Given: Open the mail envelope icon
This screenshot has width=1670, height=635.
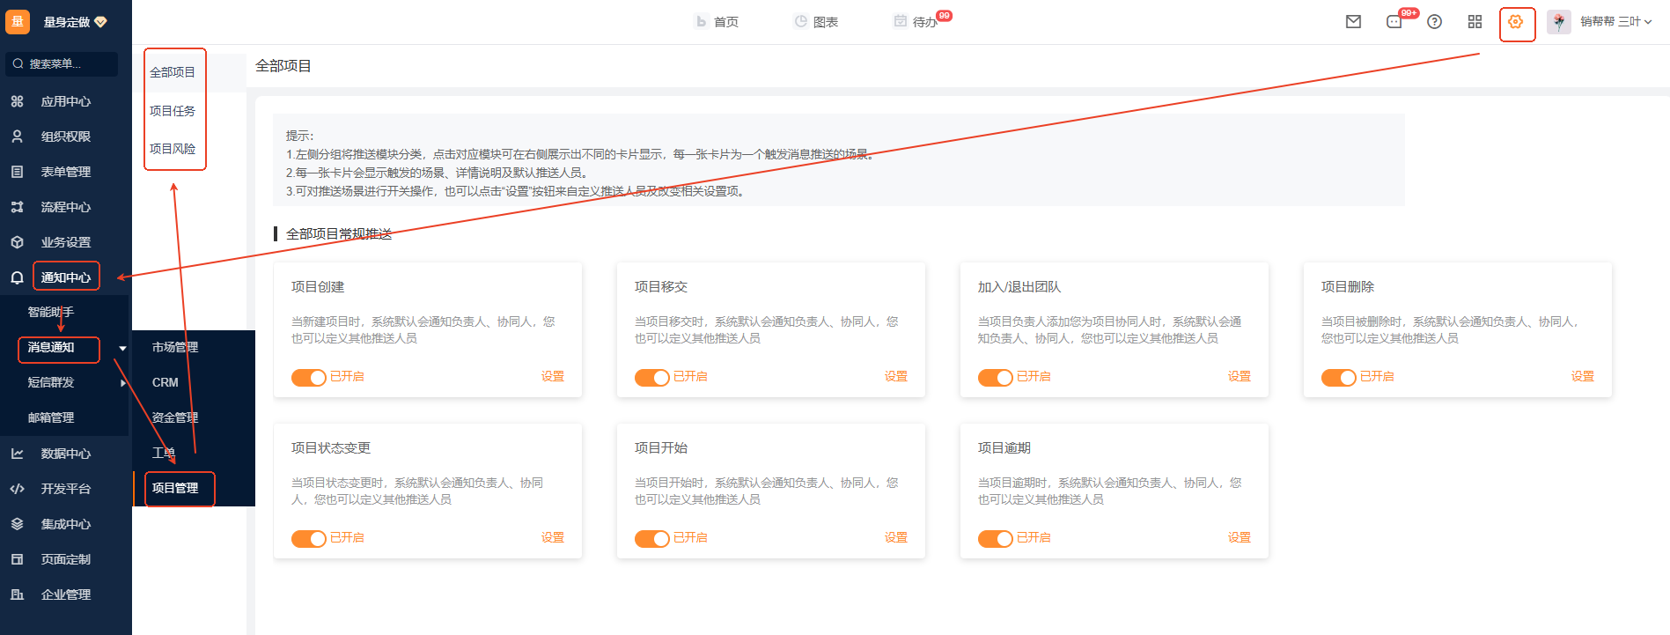Looking at the screenshot, I should pos(1353,22).
